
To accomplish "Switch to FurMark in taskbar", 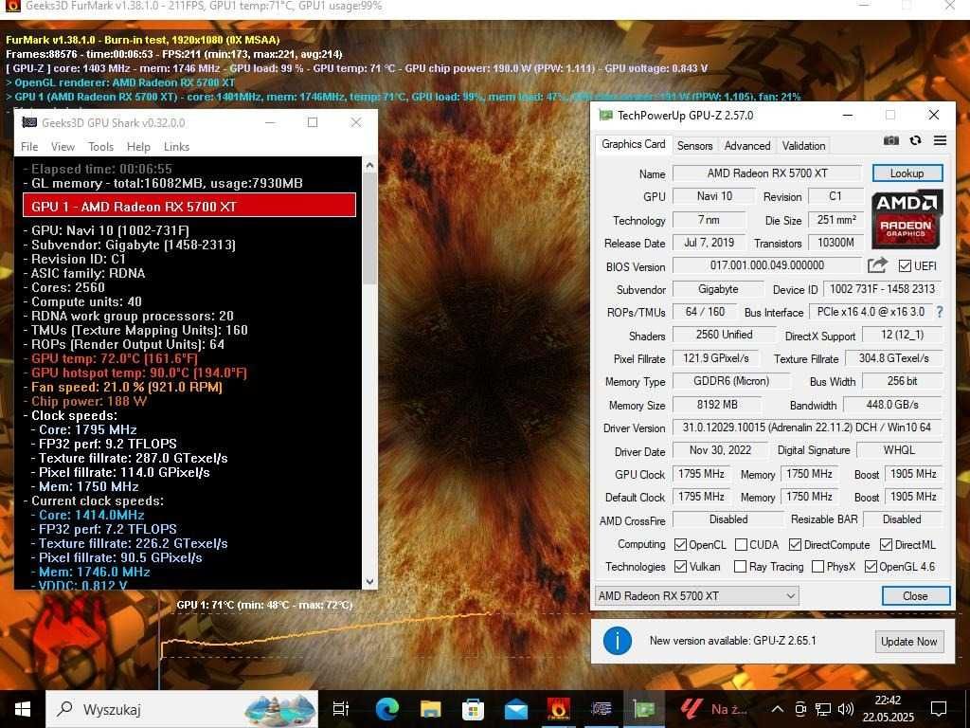I will pos(559,709).
